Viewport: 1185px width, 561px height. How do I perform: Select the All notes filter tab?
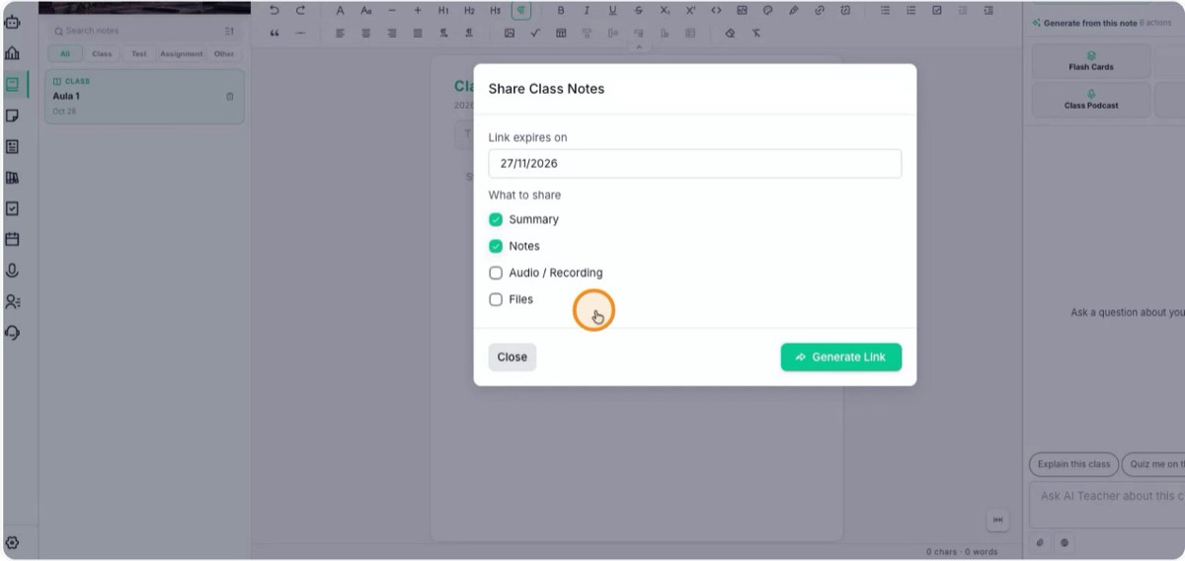pyautogui.click(x=65, y=54)
